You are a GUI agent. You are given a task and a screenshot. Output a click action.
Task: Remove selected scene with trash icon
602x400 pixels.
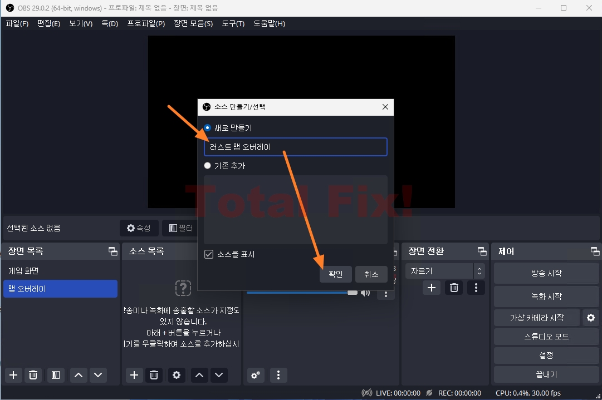(33, 375)
